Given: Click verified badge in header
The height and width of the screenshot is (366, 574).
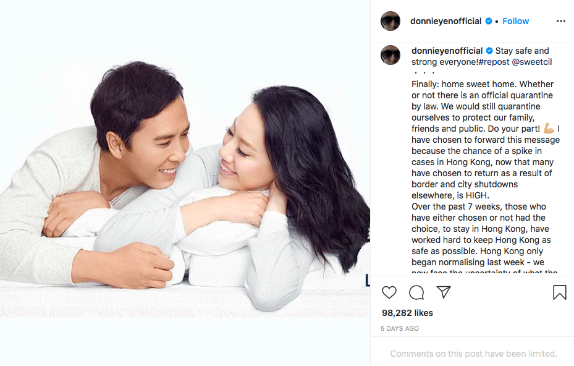Looking at the screenshot, I should (x=489, y=21).
